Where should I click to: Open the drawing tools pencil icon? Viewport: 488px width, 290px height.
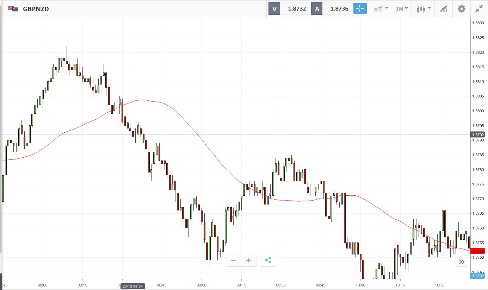point(444,9)
